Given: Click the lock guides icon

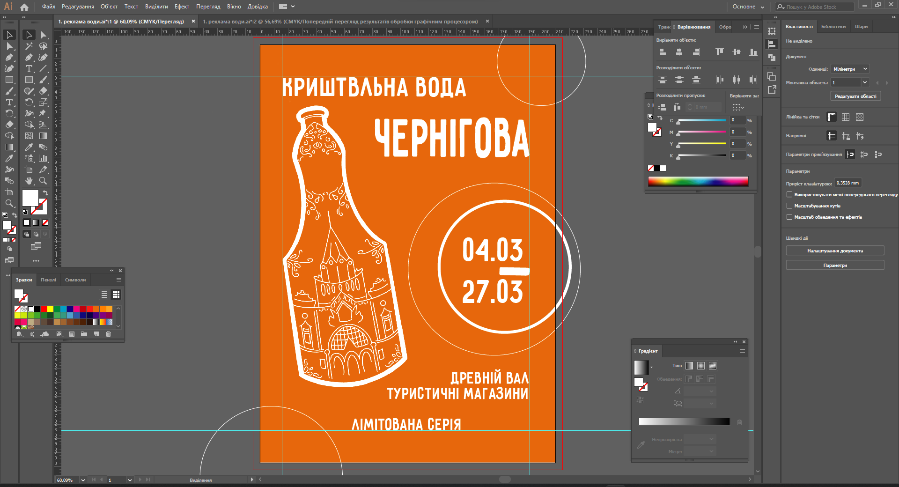Looking at the screenshot, I should coord(845,136).
